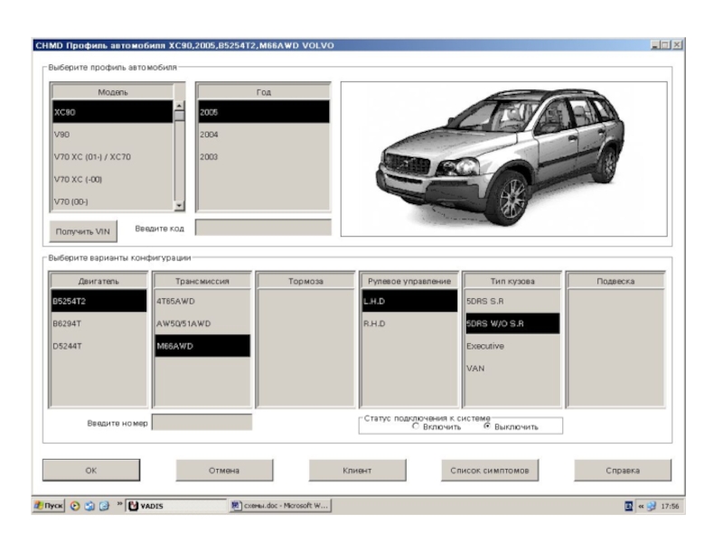723x542 pixels.
Task: Select year 2003
Action: click(264, 157)
